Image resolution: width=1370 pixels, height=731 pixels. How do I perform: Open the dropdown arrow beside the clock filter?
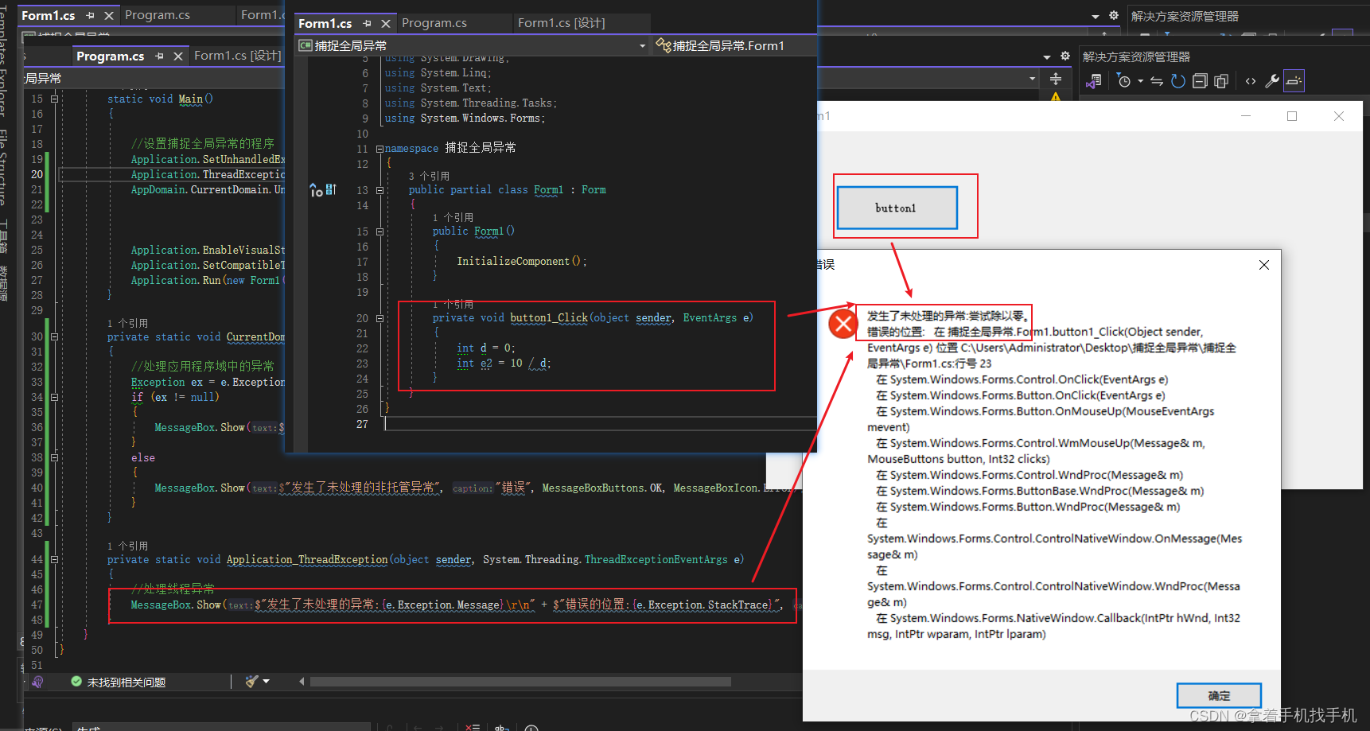(1140, 80)
